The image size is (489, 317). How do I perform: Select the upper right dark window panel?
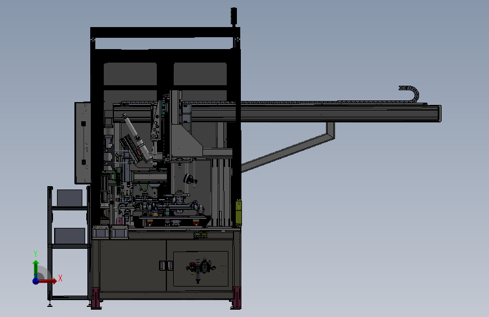(x=200, y=74)
